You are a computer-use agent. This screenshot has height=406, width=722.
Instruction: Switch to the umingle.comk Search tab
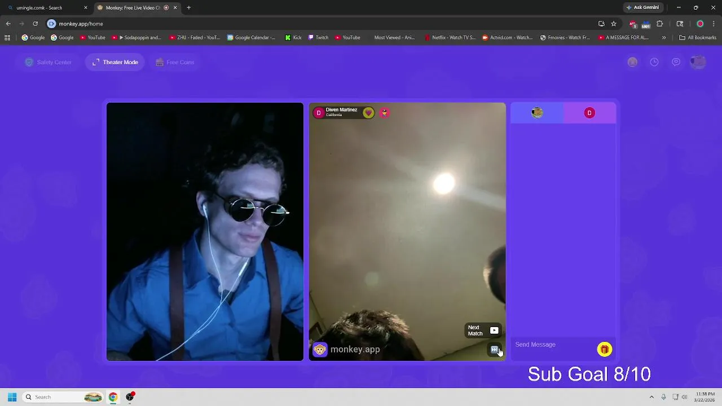[46, 8]
